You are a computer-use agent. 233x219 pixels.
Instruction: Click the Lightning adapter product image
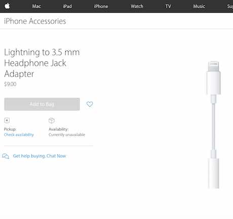[x=213, y=125]
